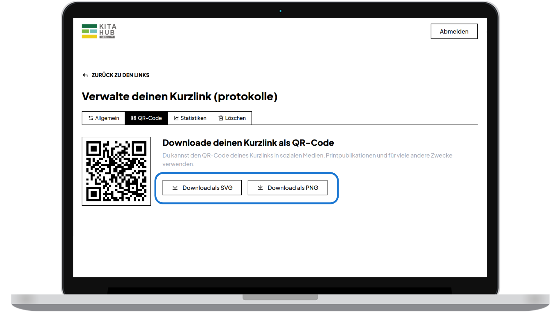
Task: Click the Kita Hub Shorty logo
Action: [x=99, y=31]
